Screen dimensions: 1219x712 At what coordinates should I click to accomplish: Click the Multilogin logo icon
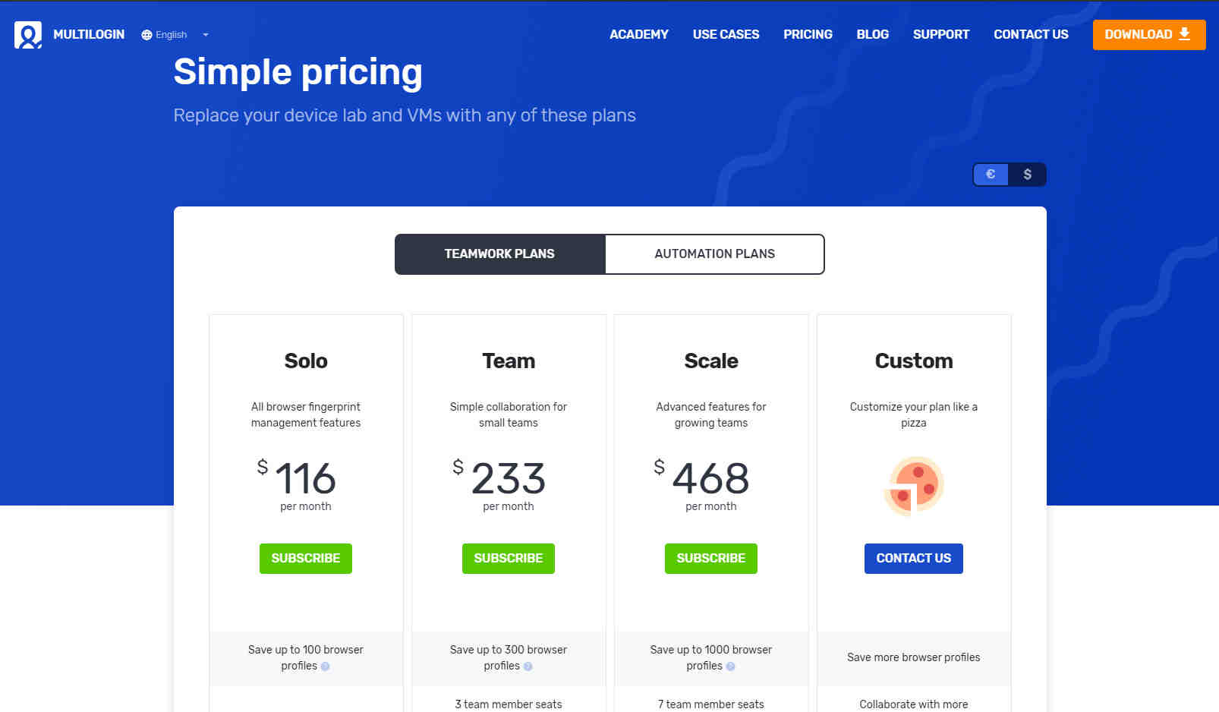pos(28,35)
